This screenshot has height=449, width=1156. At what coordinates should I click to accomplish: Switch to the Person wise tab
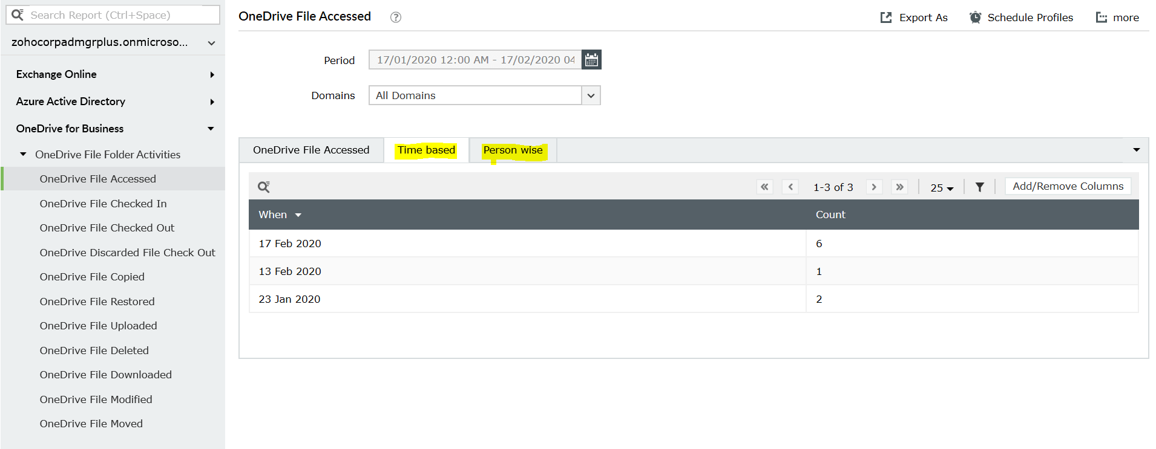tap(513, 150)
